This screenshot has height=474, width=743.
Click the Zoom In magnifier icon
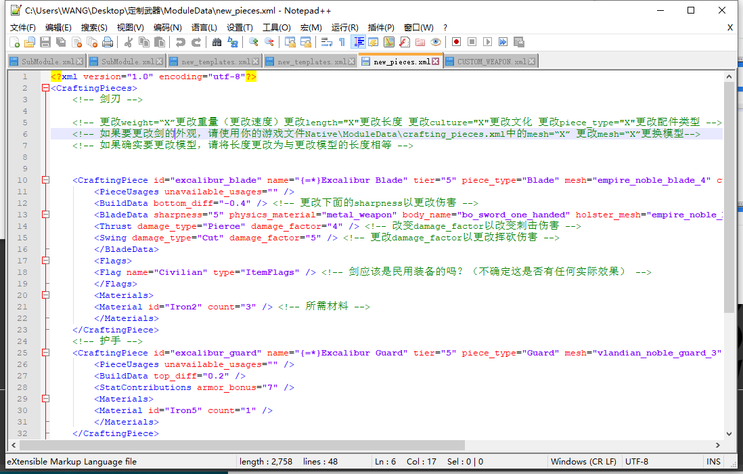coord(254,42)
